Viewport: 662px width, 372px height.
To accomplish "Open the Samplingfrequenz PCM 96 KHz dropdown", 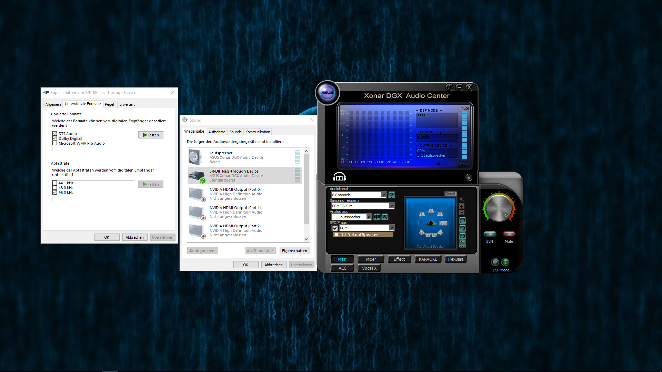I will pyautogui.click(x=391, y=206).
